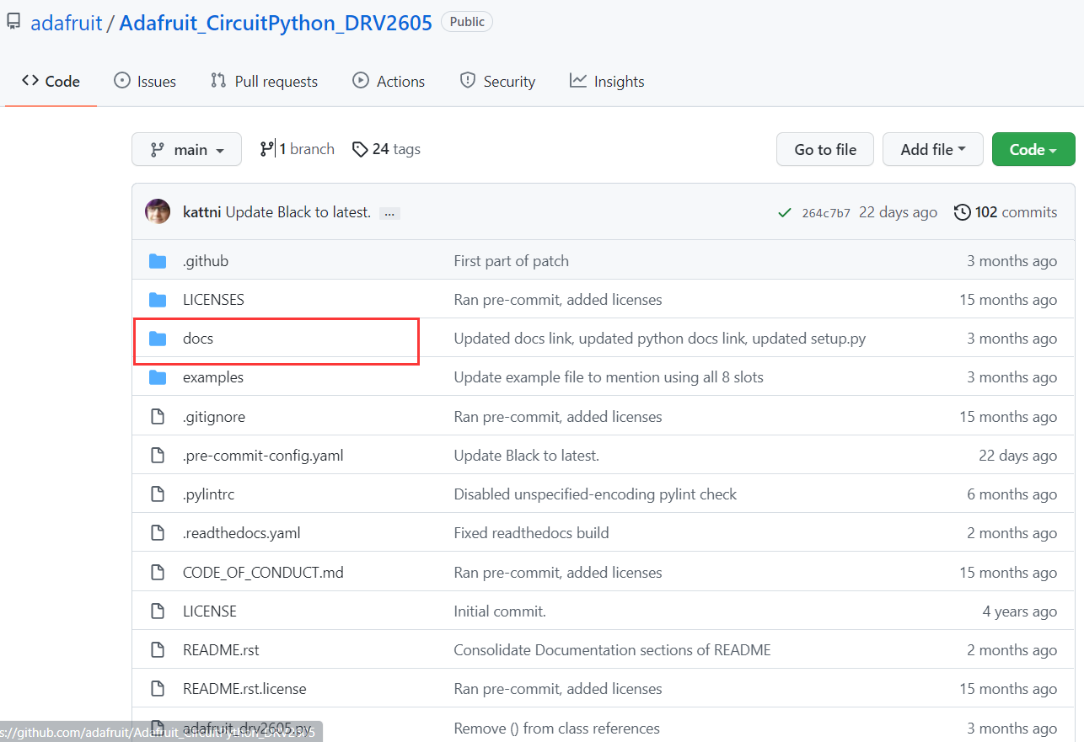This screenshot has width=1084, height=742.
Task: Click the .gitignore file icon
Action: click(x=158, y=417)
